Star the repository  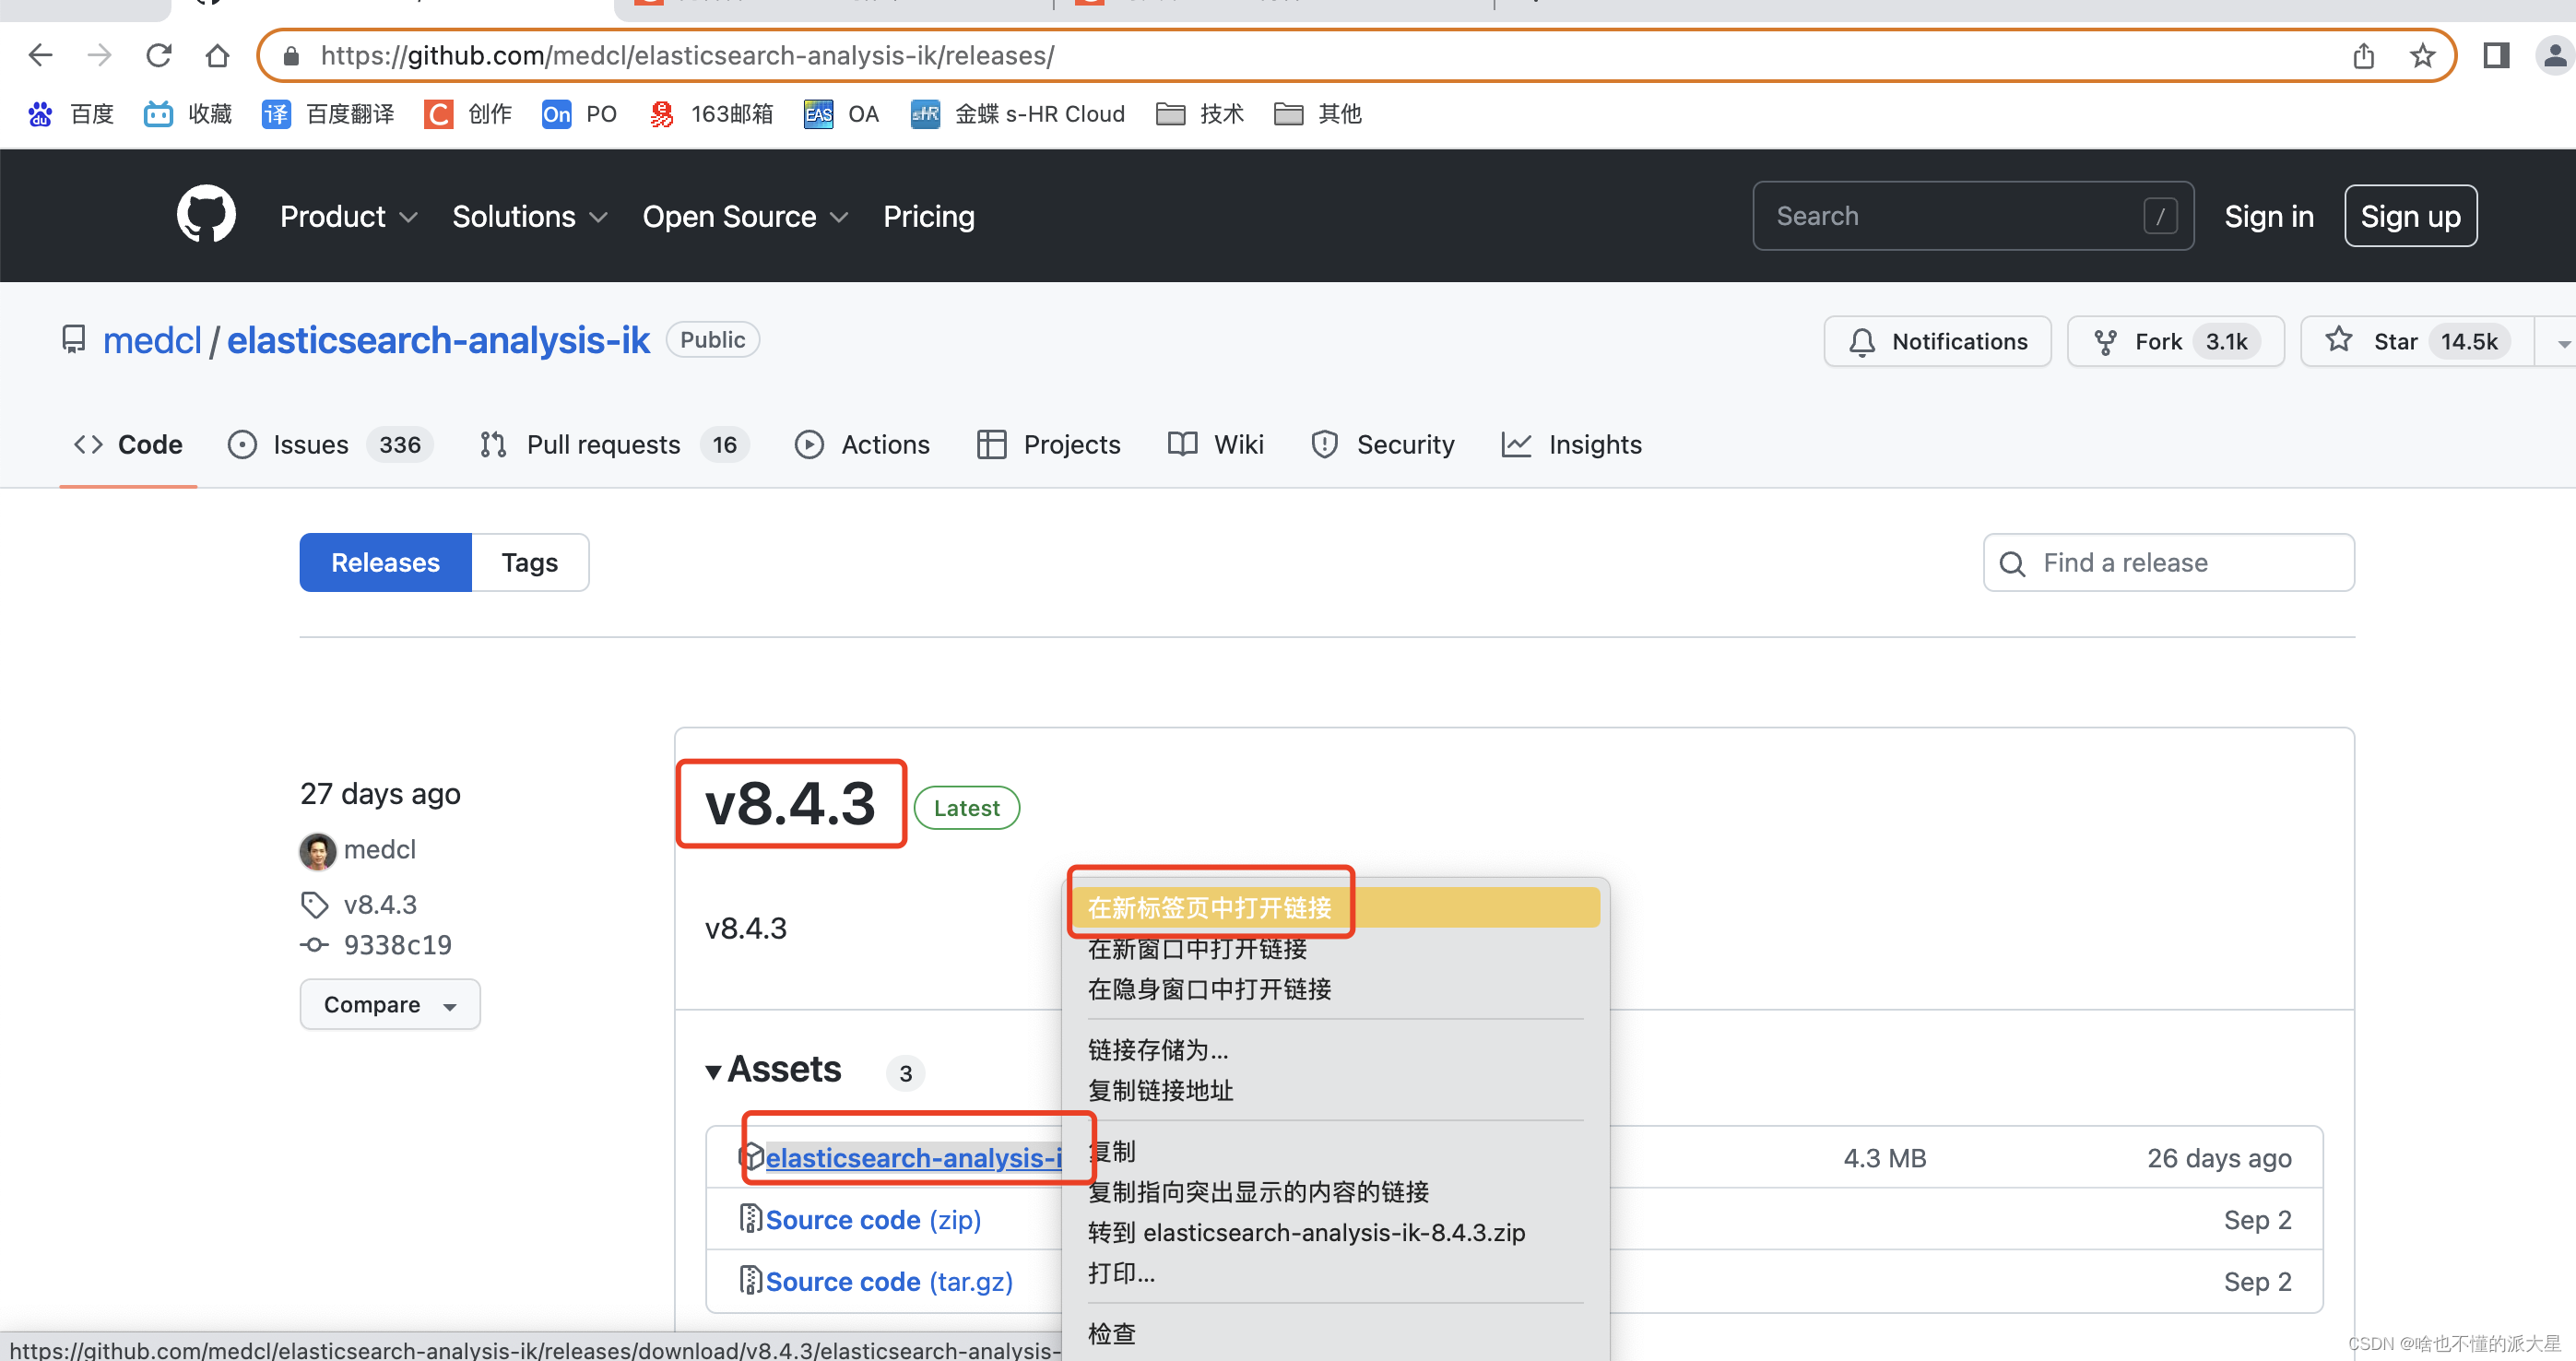[2416, 342]
